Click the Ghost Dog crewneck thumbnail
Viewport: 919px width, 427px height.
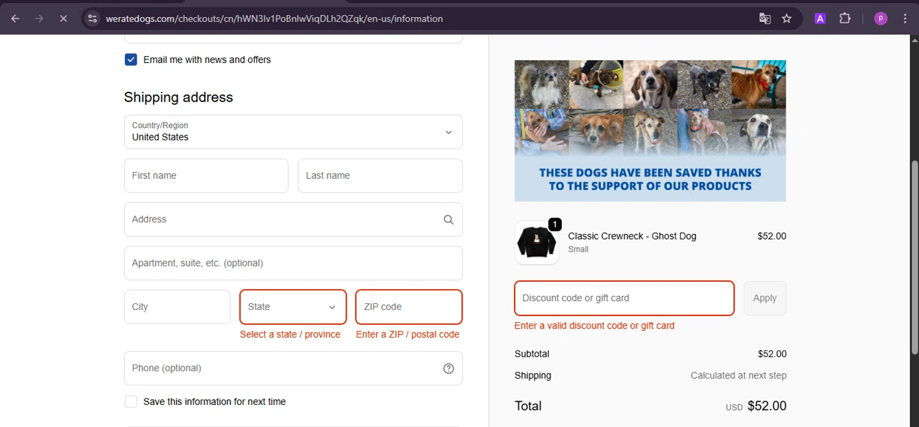tap(537, 243)
